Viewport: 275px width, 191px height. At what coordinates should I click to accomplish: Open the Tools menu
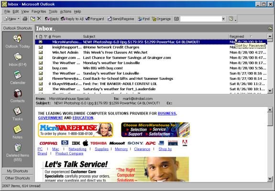tap(53, 11)
